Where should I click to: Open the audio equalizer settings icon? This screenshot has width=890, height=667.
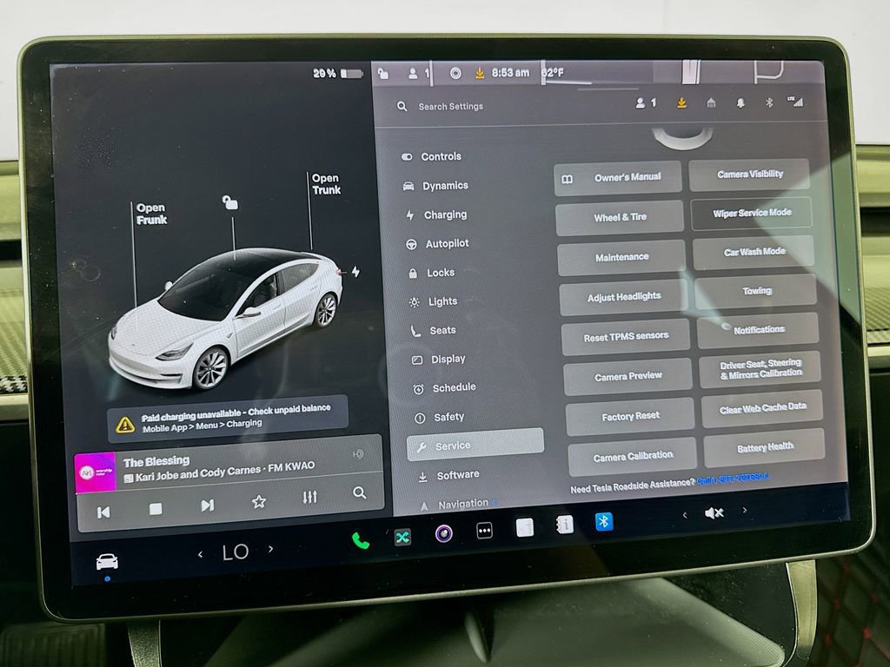pyautogui.click(x=310, y=498)
